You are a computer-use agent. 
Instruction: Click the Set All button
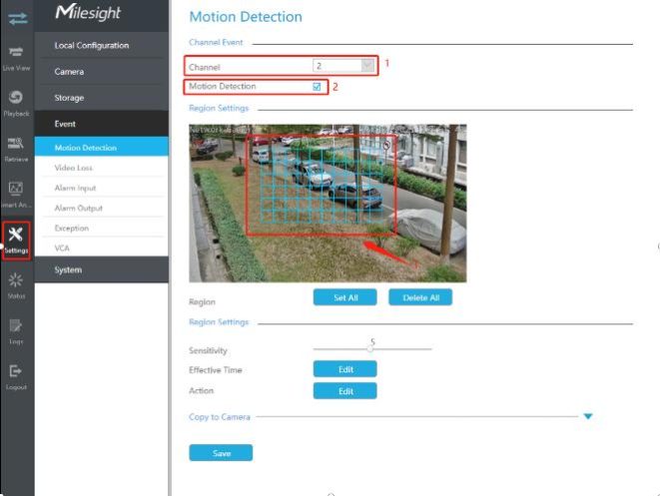coord(345,297)
